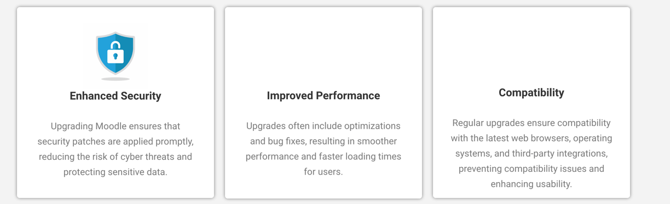The image size is (670, 204).
Task: Click the line "reducing the risk of cyber threats and"
Action: (x=115, y=157)
